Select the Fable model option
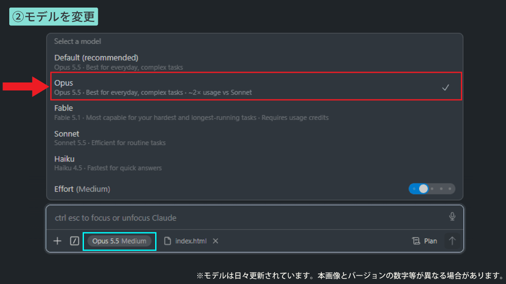Screen dimensions: 506x284 point(255,112)
